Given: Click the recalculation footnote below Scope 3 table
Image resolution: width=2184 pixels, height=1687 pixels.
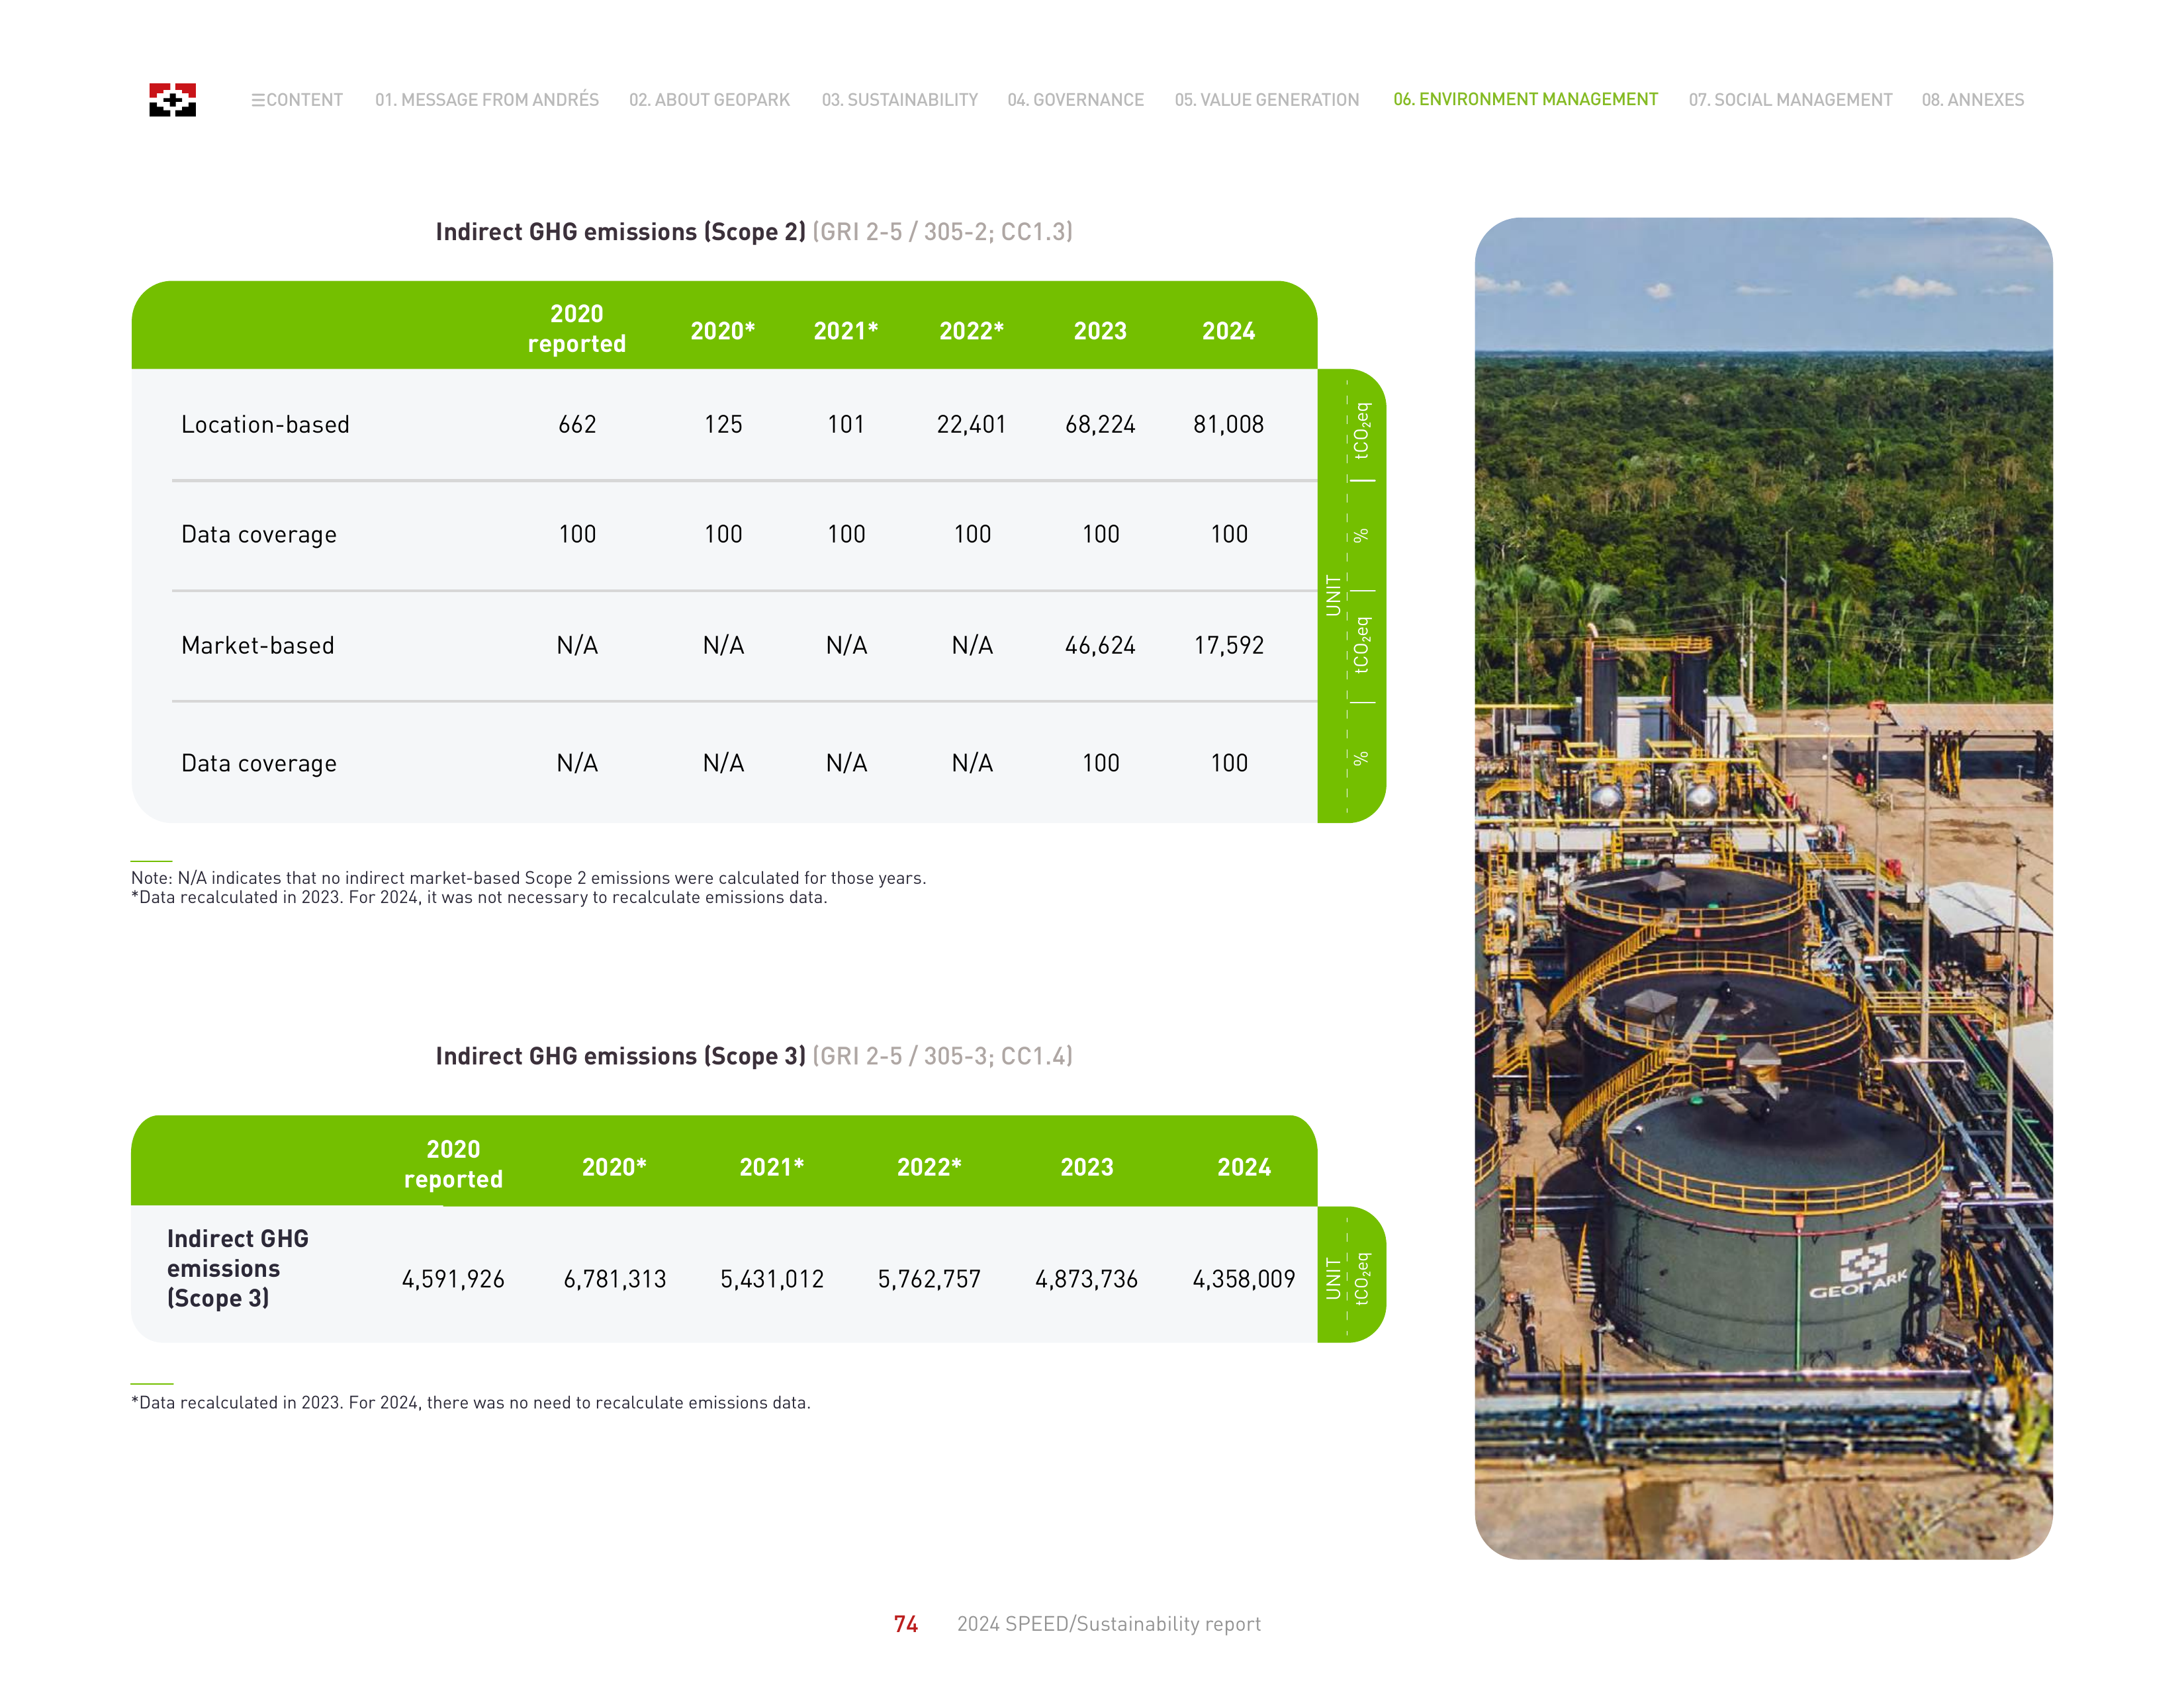Looking at the screenshot, I should coord(471,1403).
